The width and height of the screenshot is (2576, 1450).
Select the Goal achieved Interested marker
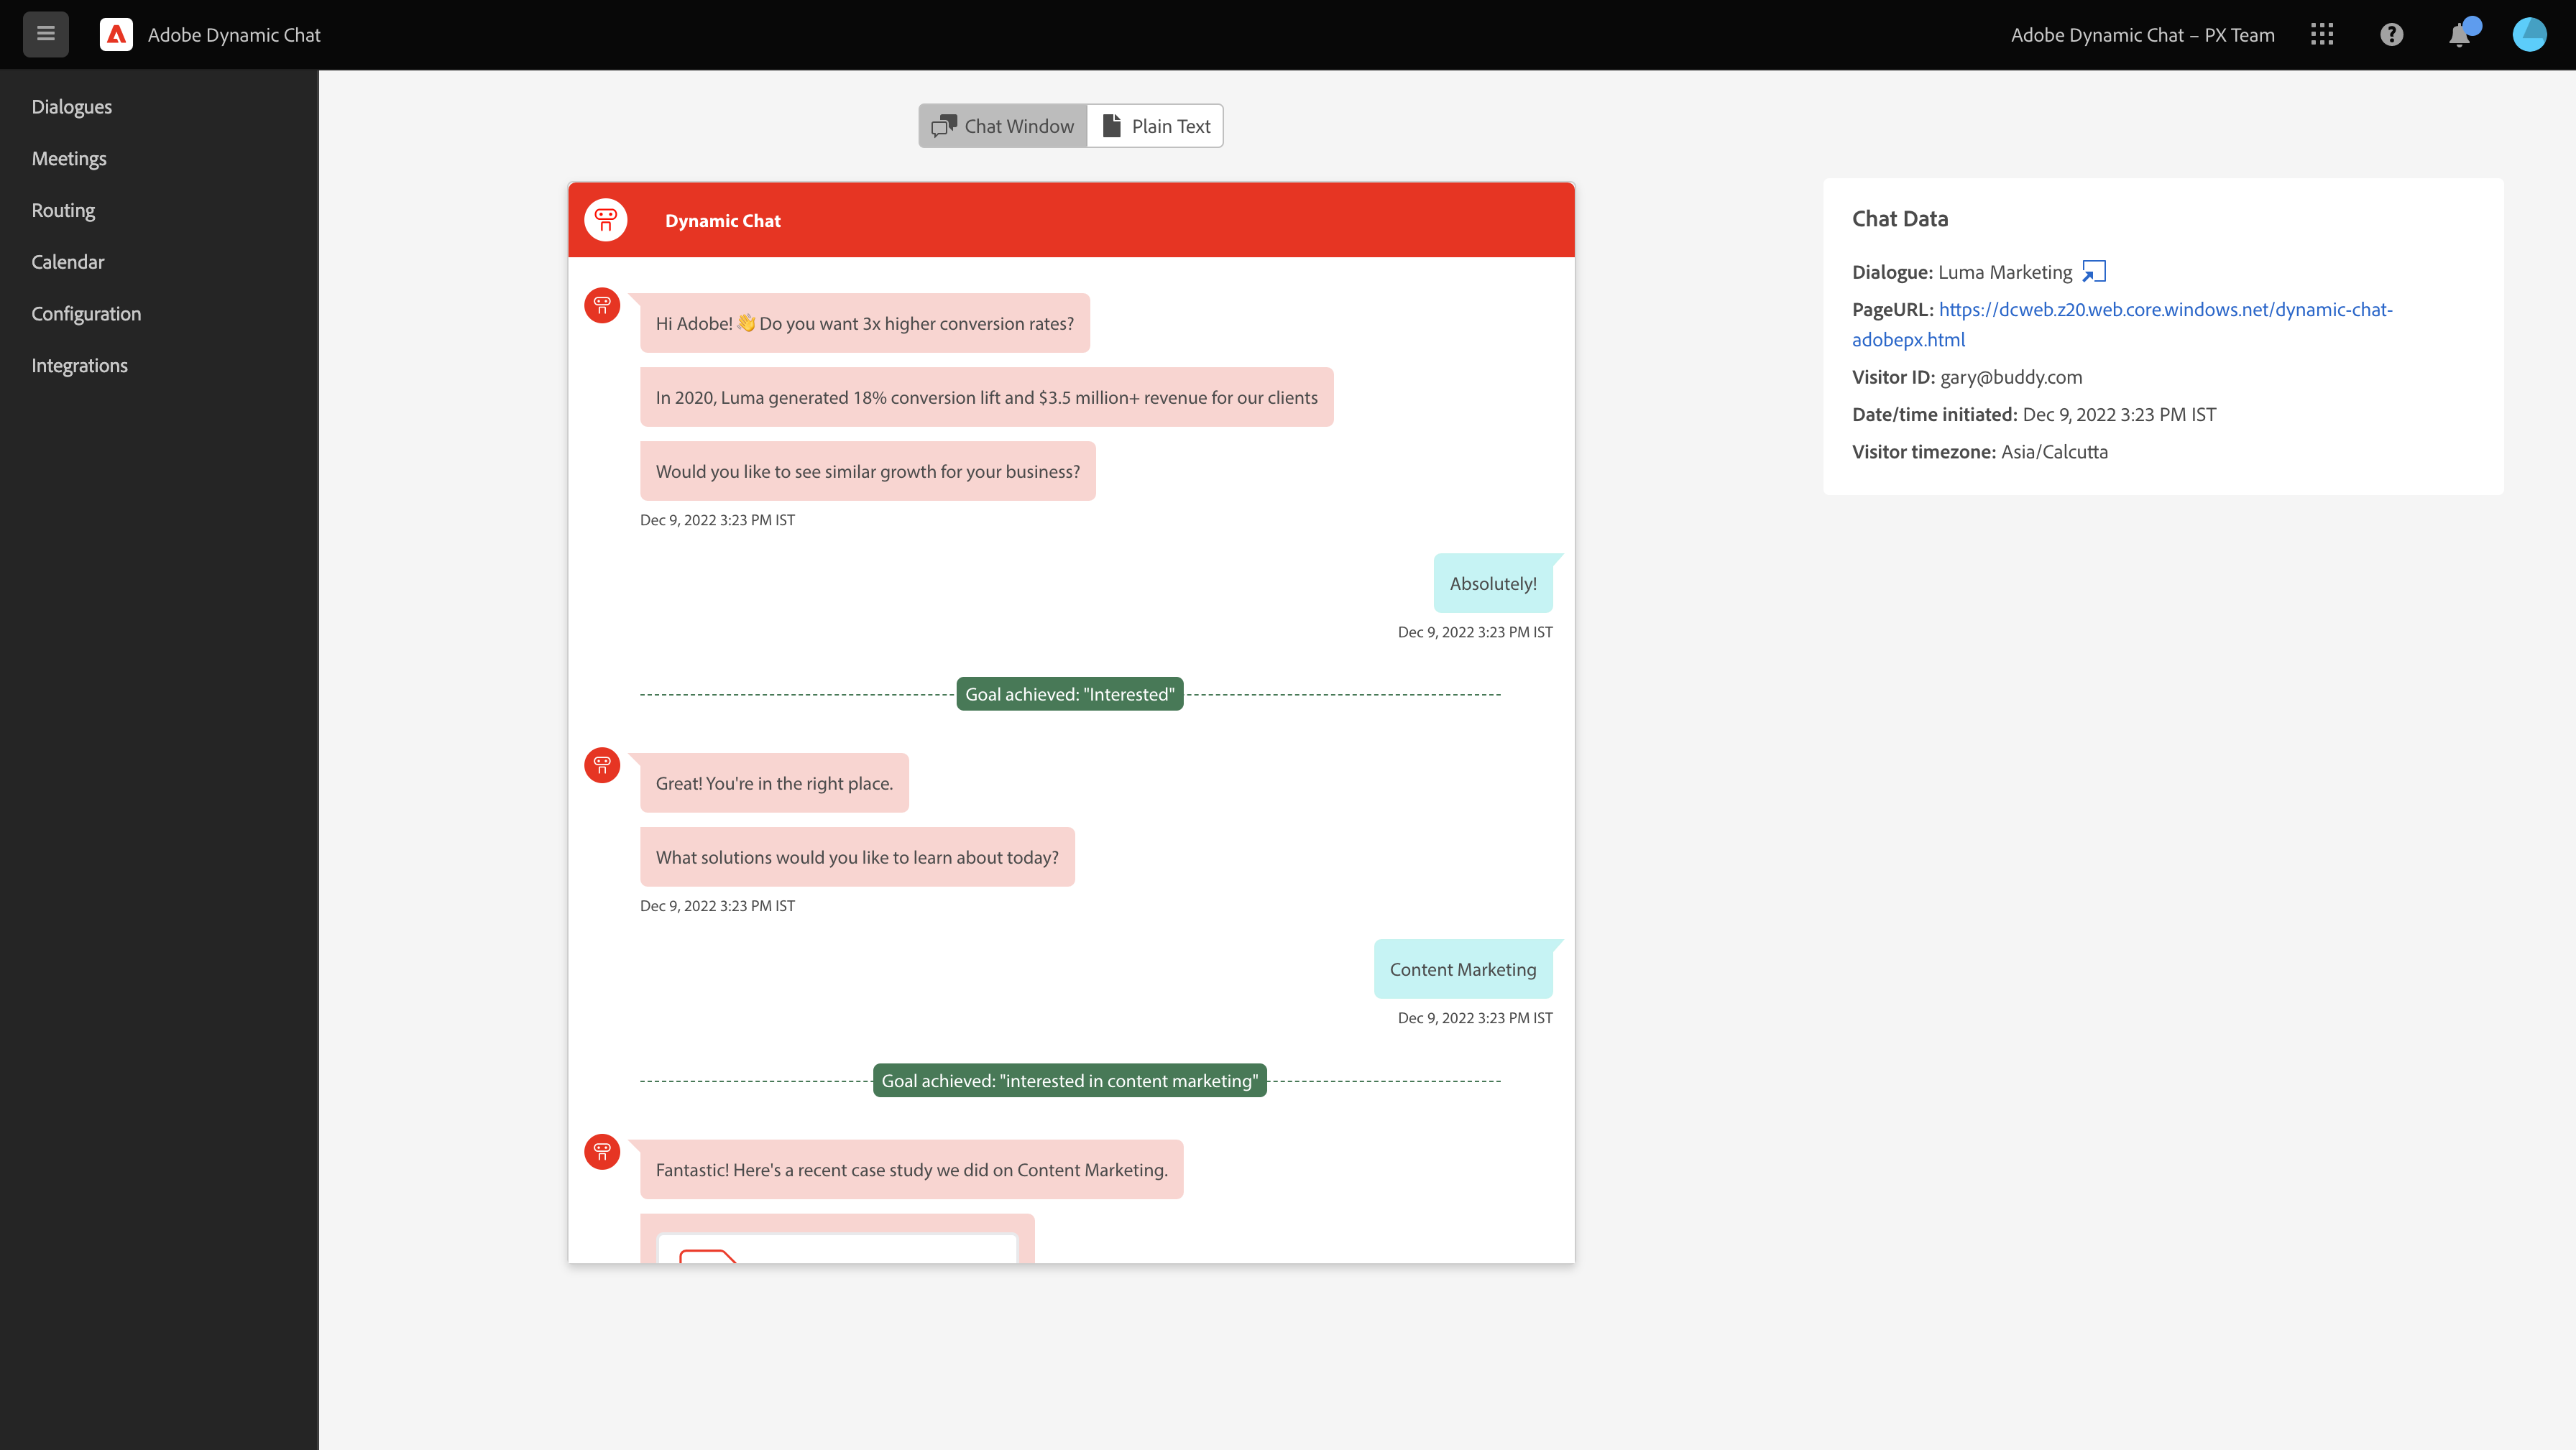(x=1069, y=693)
